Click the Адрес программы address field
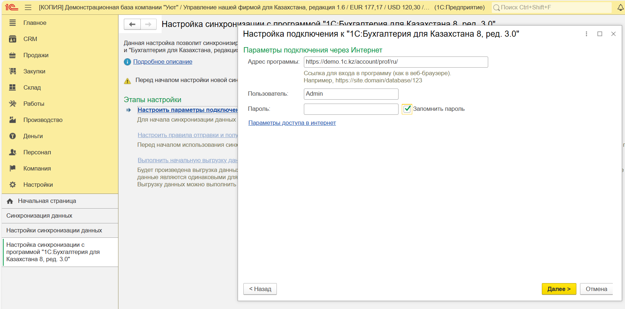This screenshot has width=625, height=309. (x=395, y=62)
